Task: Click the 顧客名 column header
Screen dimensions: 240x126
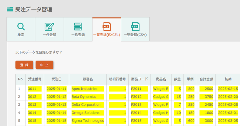Action: pyautogui.click(x=88, y=79)
